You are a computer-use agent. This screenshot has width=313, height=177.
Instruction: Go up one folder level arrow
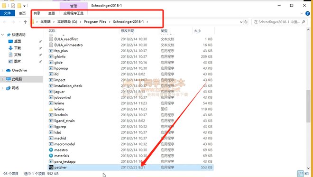(25, 22)
